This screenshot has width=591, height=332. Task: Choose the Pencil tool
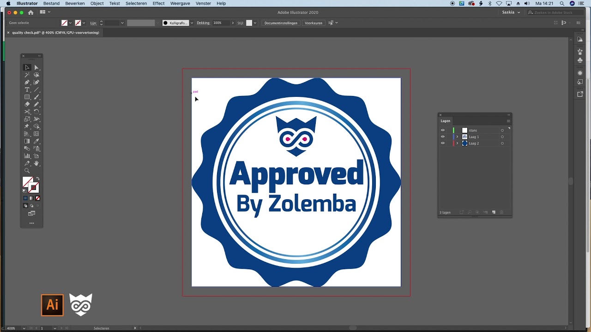coord(36,104)
